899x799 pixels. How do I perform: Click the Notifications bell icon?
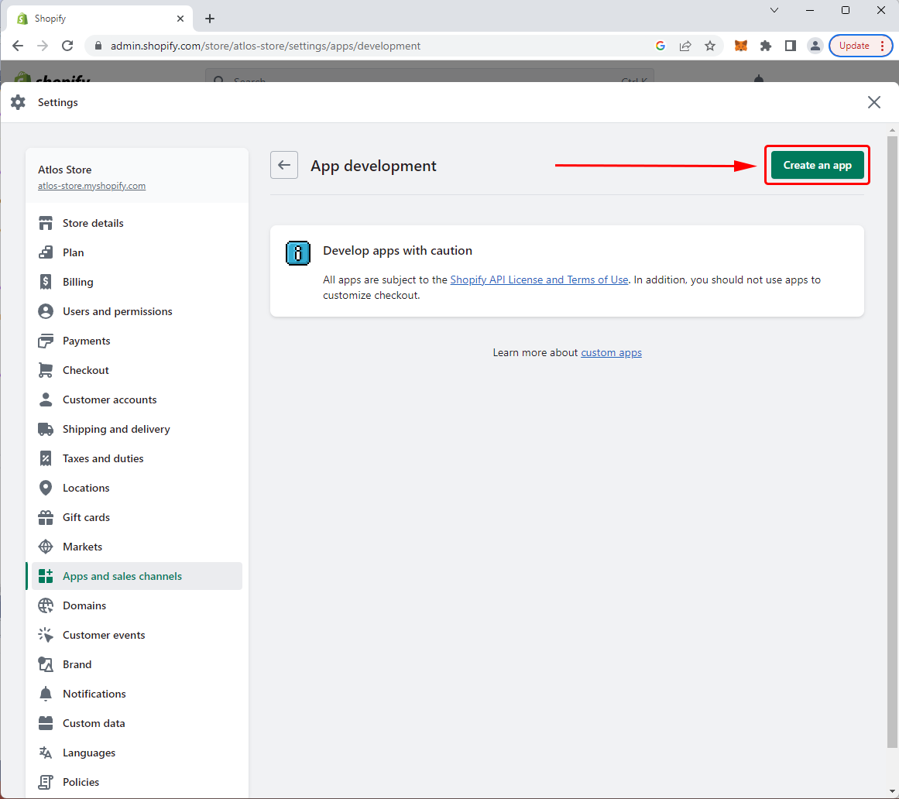coord(45,694)
